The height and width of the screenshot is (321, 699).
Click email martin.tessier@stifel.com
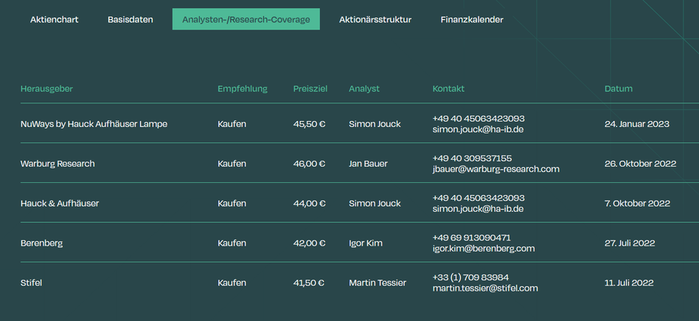(x=485, y=289)
